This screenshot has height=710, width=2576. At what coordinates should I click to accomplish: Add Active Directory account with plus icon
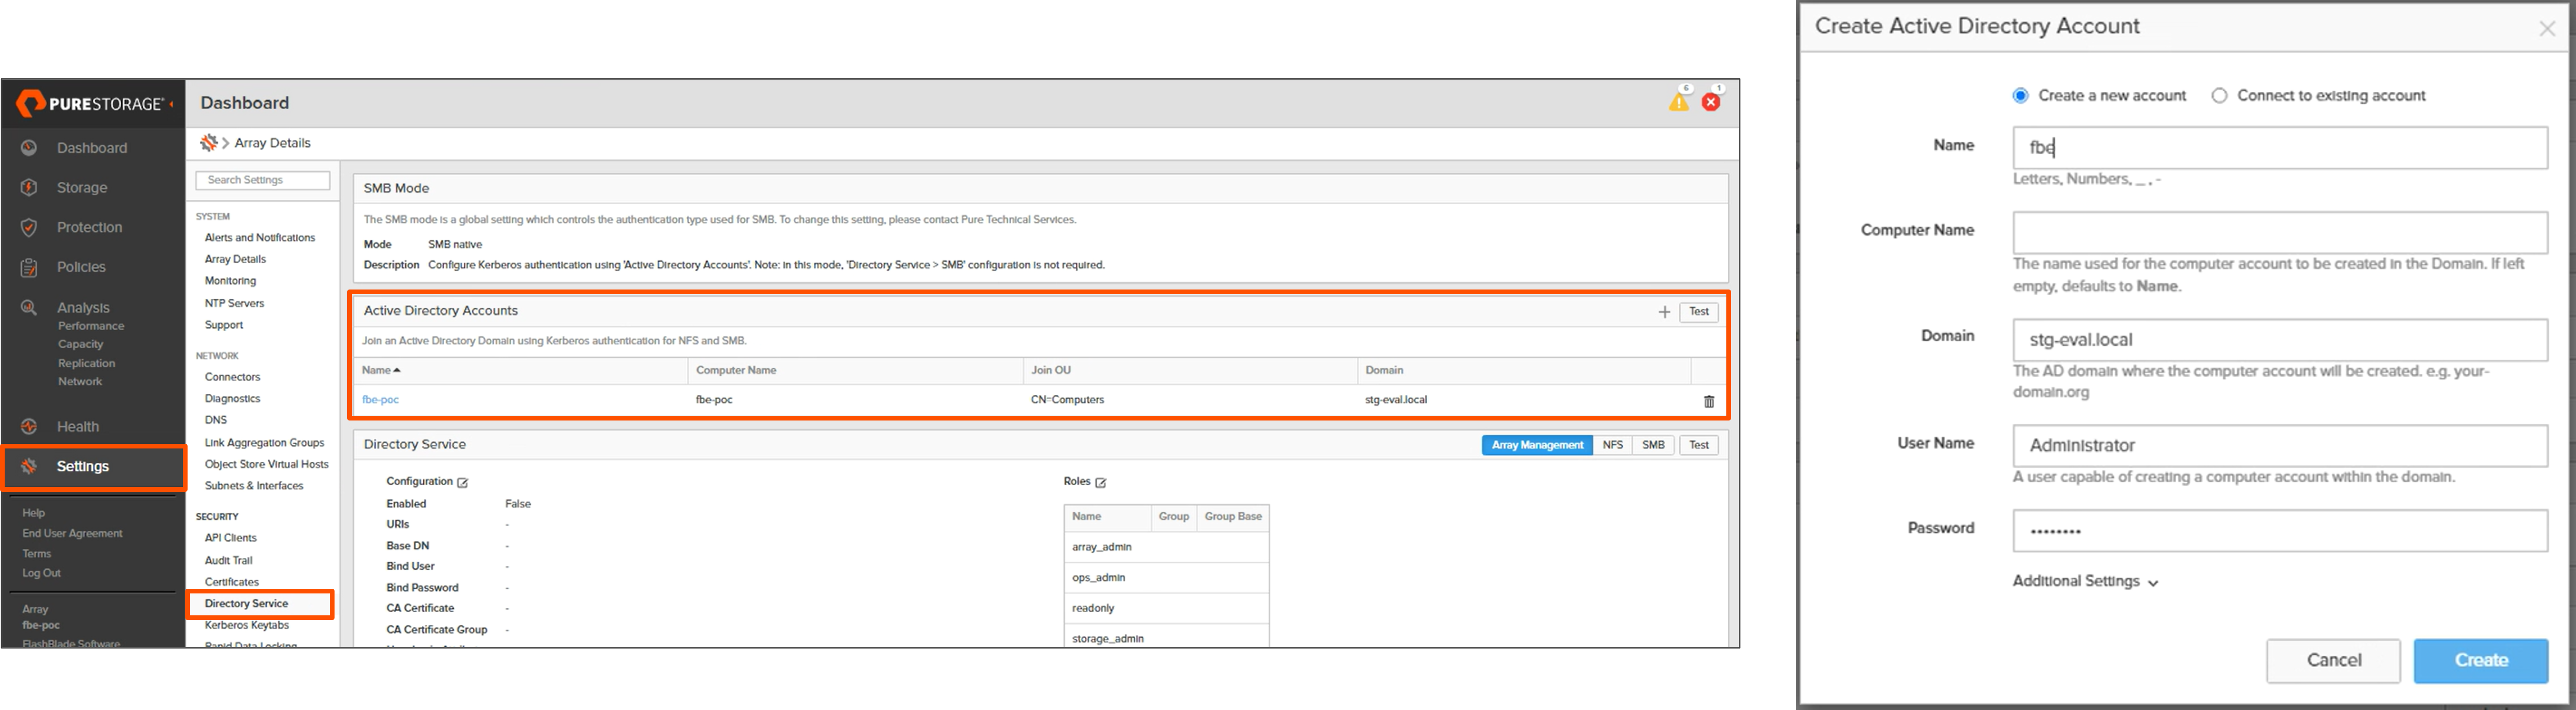pyautogui.click(x=1664, y=311)
